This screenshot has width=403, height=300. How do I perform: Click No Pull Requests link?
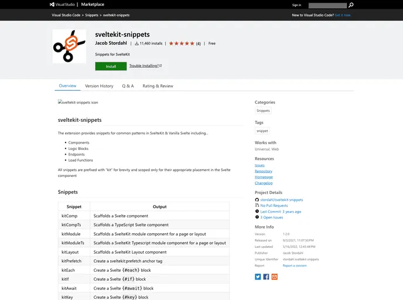[x=274, y=206]
